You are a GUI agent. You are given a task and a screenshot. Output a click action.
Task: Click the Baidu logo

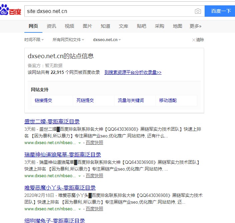click(10, 10)
